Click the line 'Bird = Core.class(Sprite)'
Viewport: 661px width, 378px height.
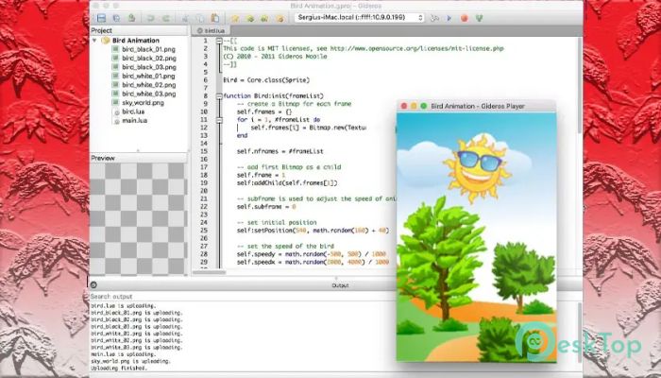point(266,80)
